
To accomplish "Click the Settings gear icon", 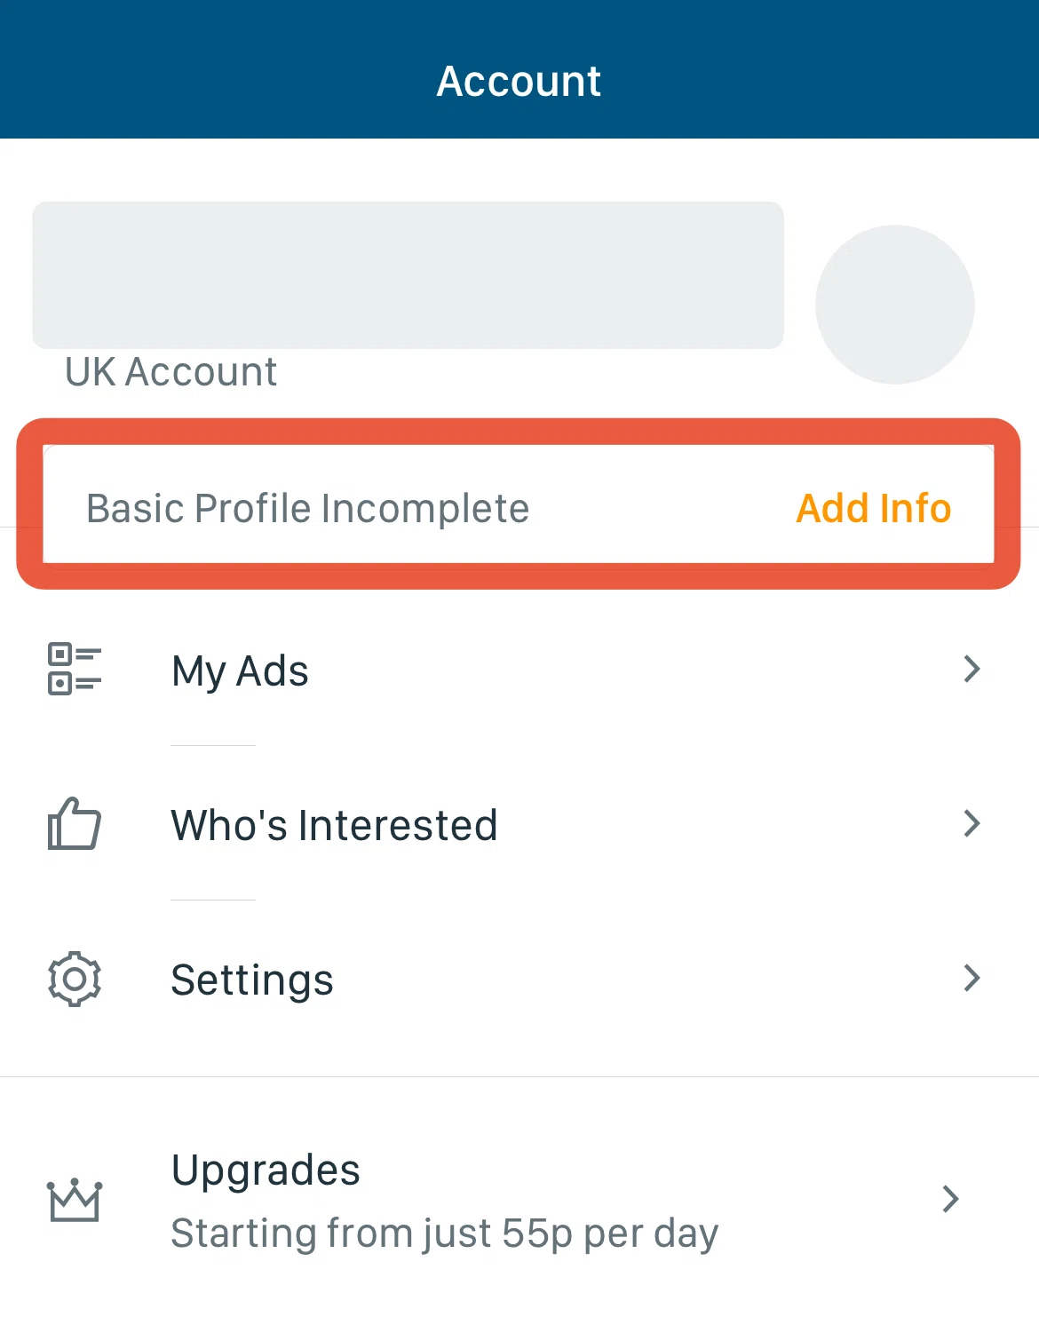I will tap(75, 979).
